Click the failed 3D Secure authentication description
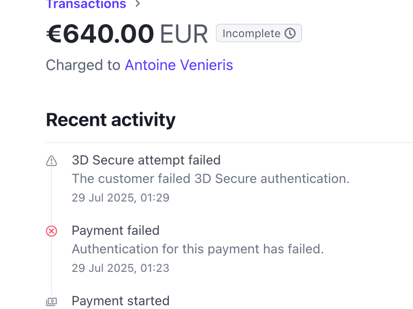 211,179
